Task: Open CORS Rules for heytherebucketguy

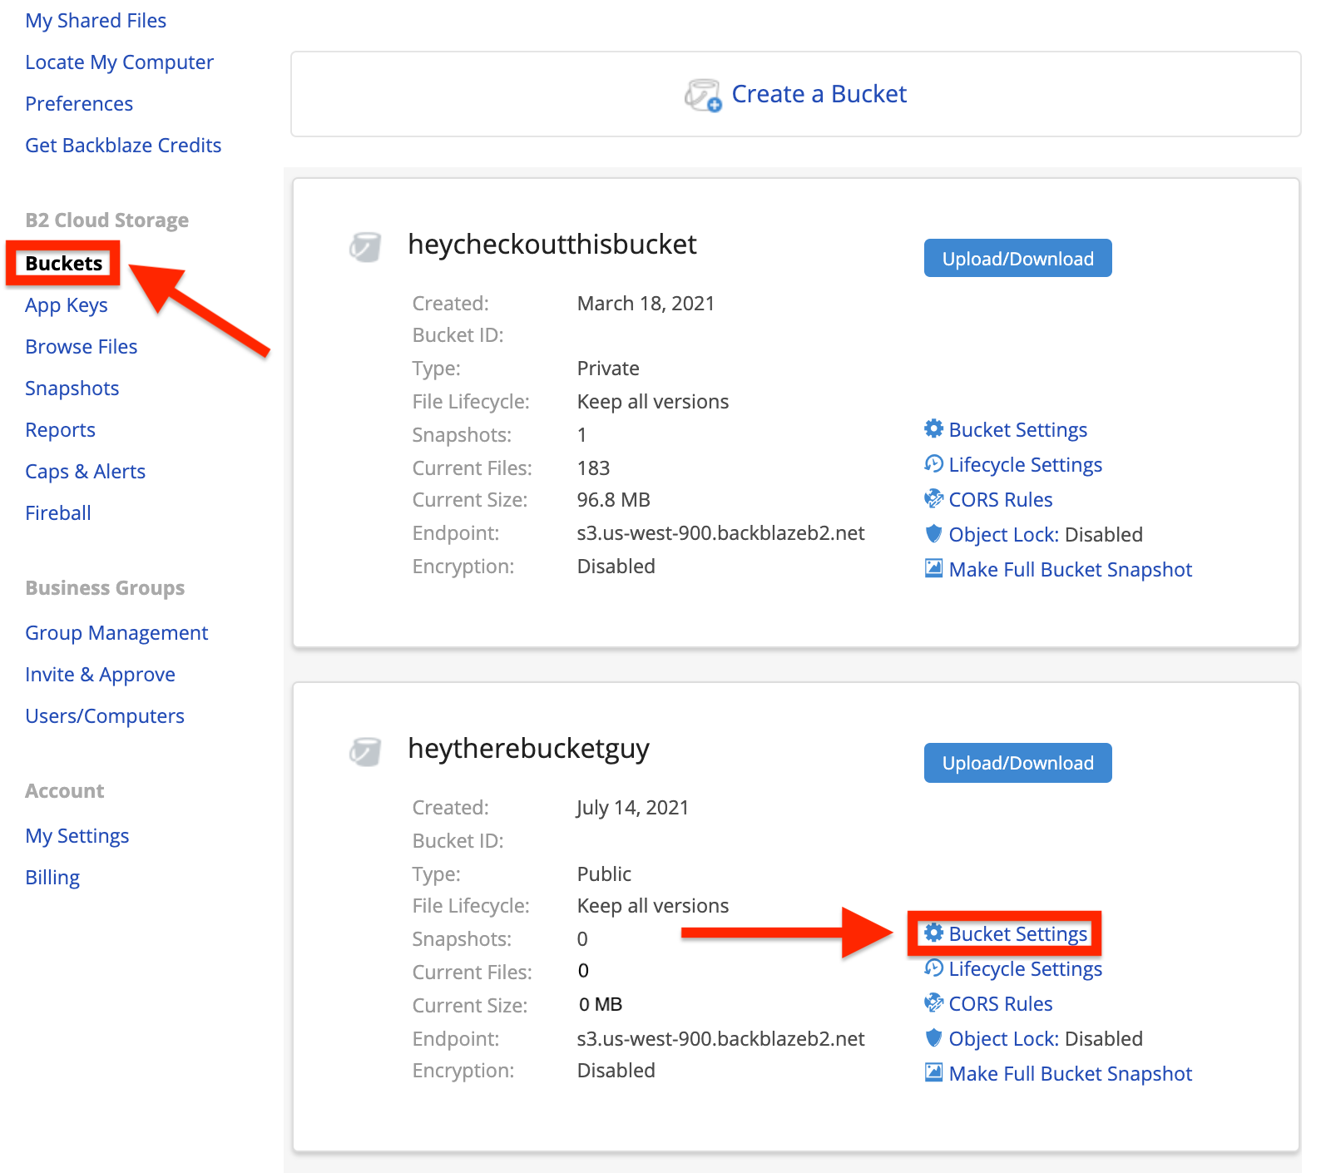Action: click(x=1000, y=1004)
